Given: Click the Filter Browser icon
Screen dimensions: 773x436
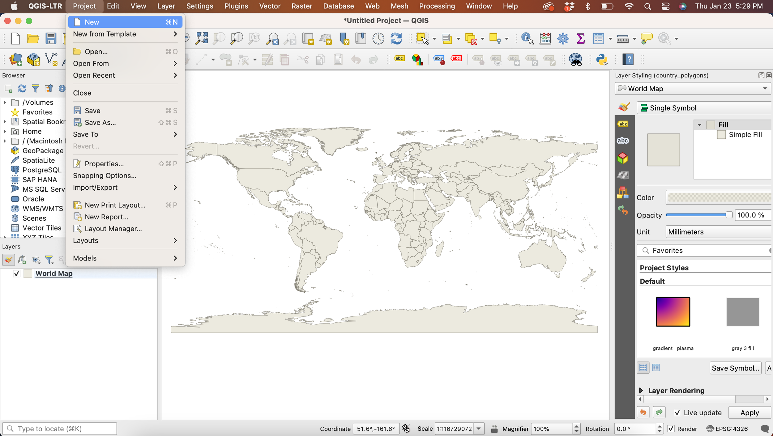Looking at the screenshot, I should click(35, 89).
